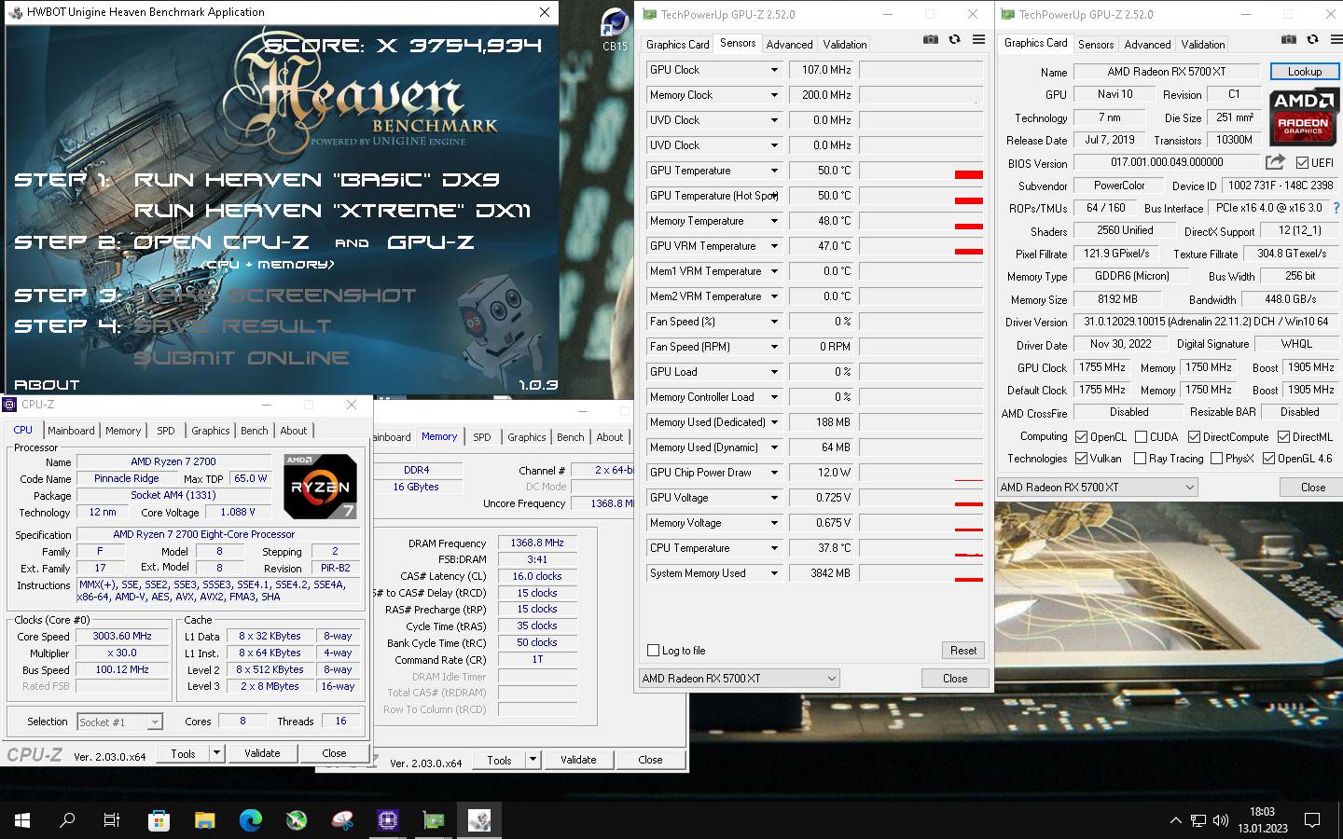Viewport: 1343px width, 839px height.
Task: Open Sensors tab in right GPU-Z window
Action: tap(1096, 44)
